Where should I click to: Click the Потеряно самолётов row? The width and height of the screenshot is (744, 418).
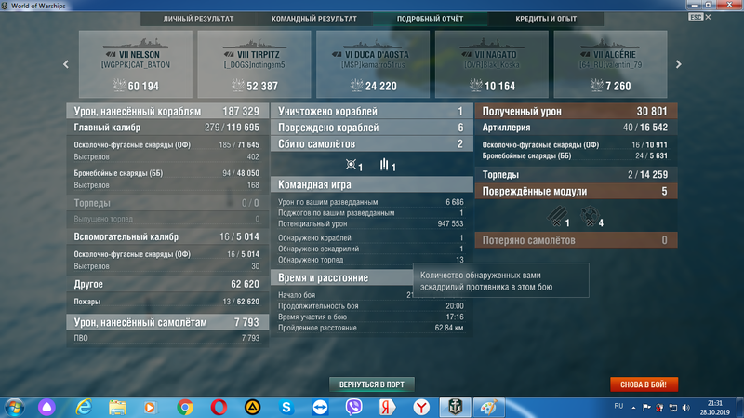[576, 240]
